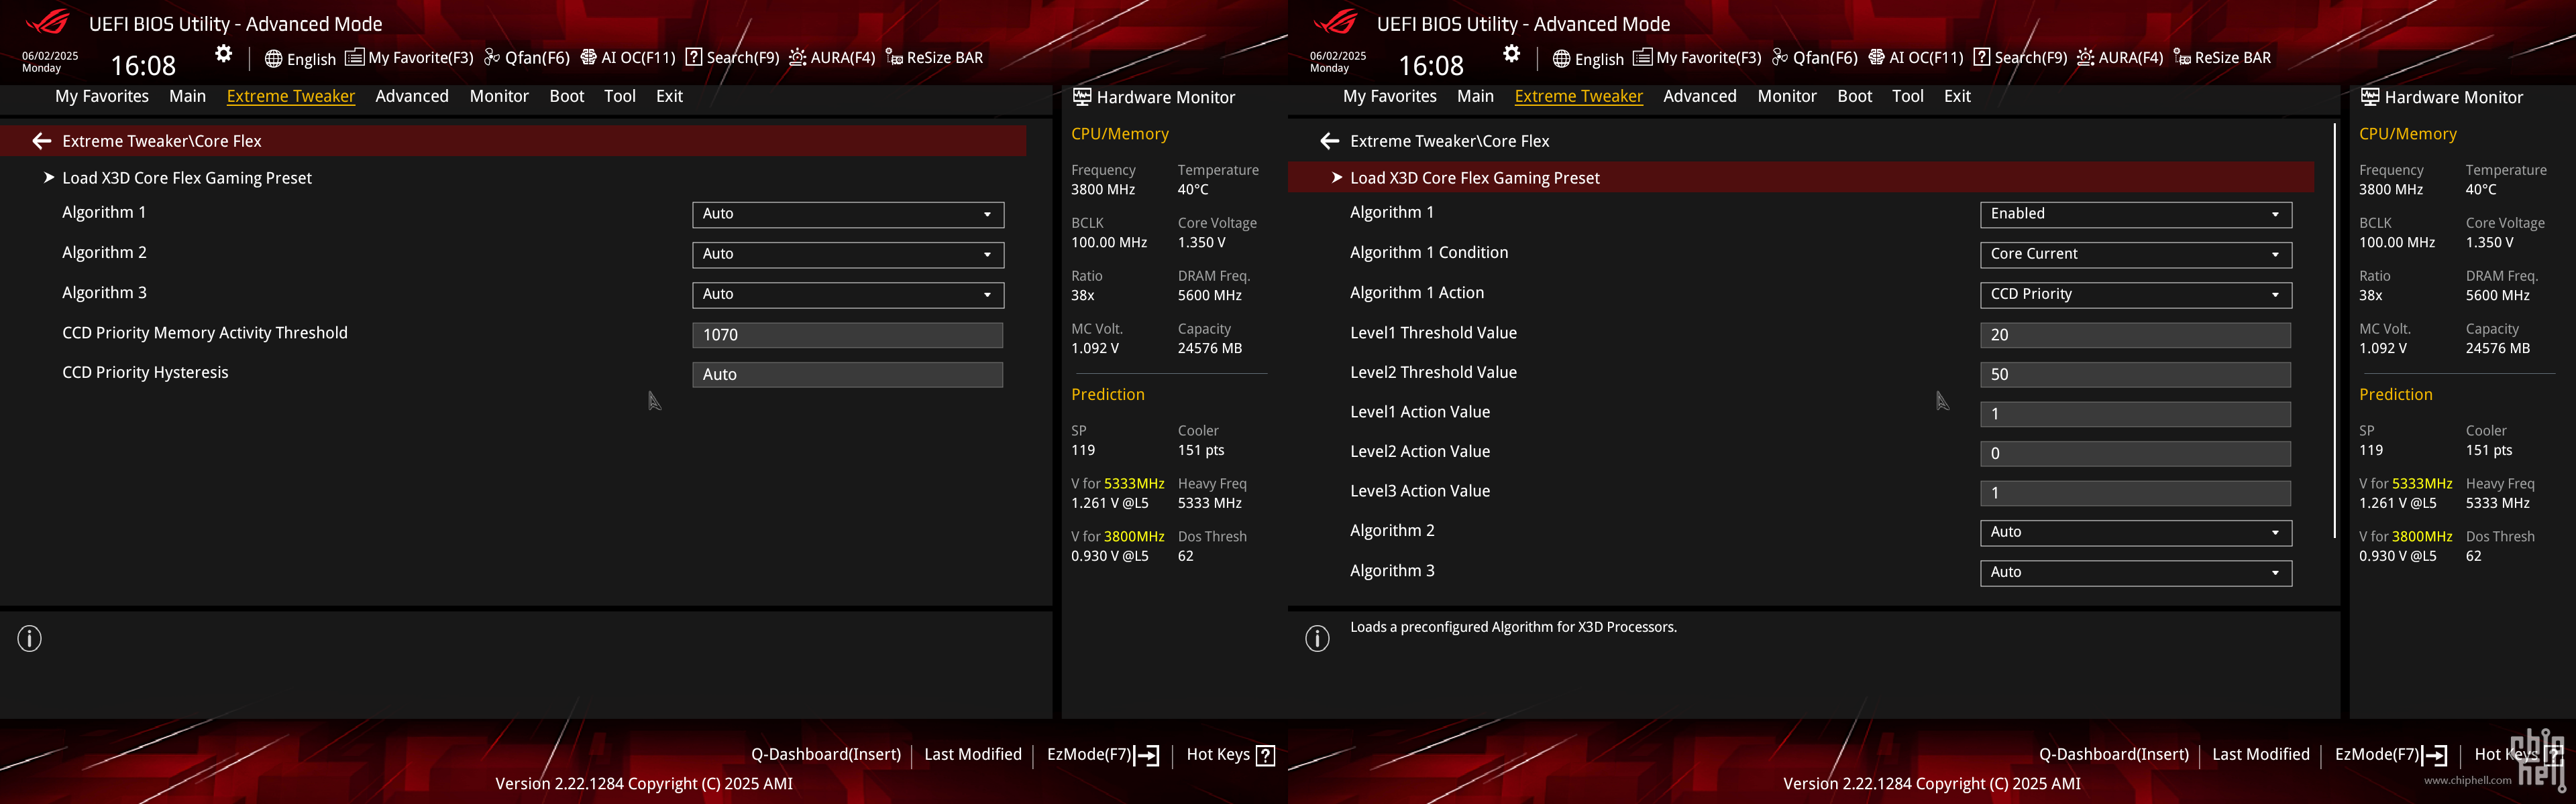Open AURA(F4) lighting in left screen
The width and height of the screenshot is (2576, 804).
click(832, 58)
